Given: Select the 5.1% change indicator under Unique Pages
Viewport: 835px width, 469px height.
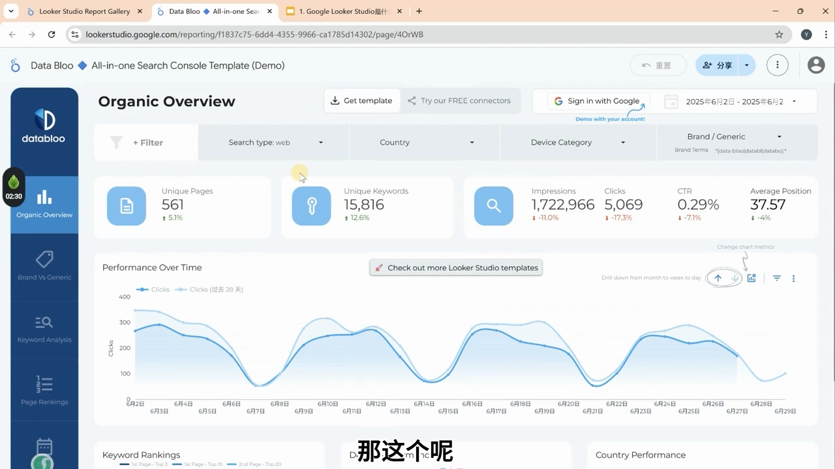Looking at the screenshot, I should pyautogui.click(x=174, y=218).
